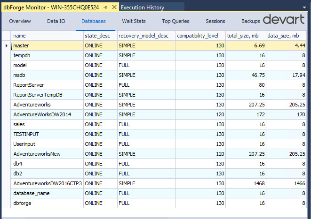
Task: Switch to the Backups tab
Action: pos(250,21)
